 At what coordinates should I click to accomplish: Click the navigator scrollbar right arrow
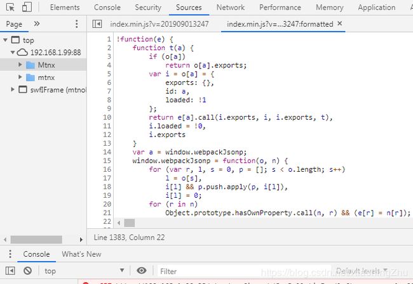click(81, 240)
